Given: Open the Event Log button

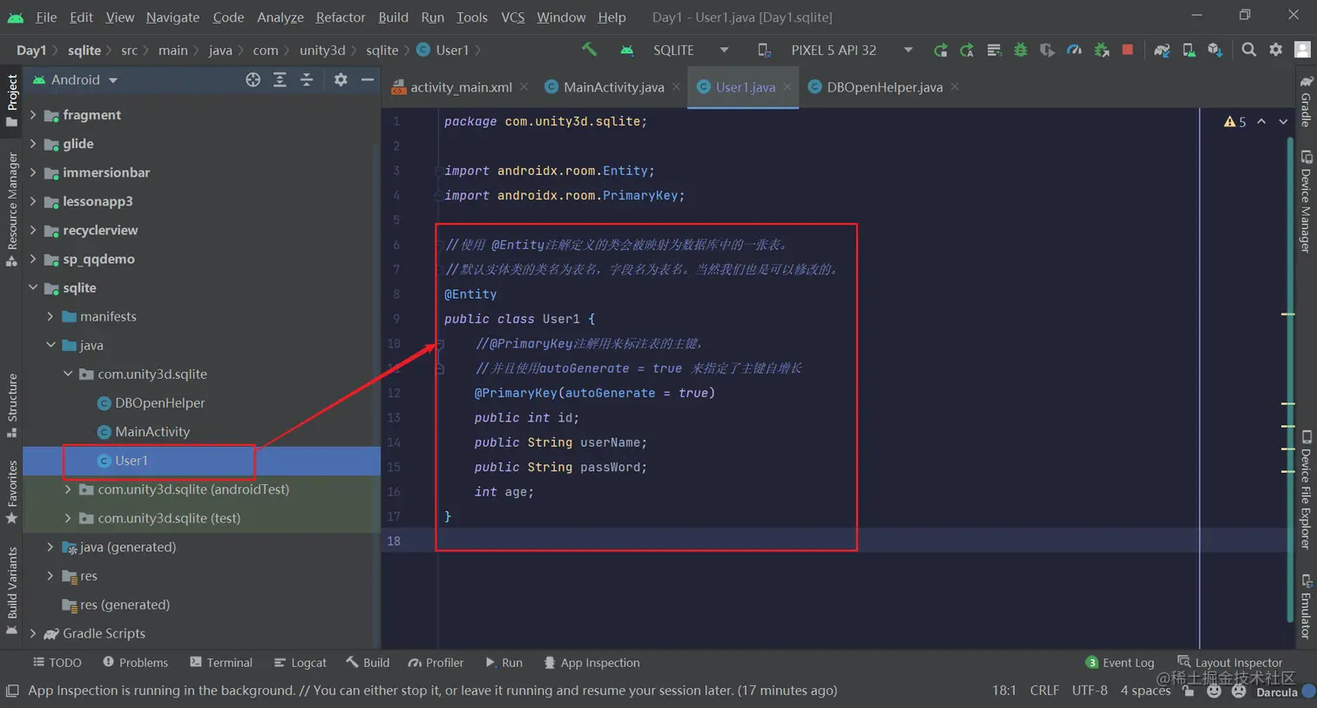Looking at the screenshot, I should click(1120, 663).
